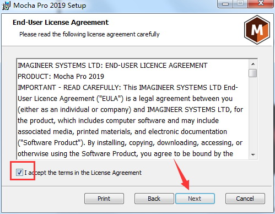
Task: Click inside the EULA text box
Action: (132, 109)
